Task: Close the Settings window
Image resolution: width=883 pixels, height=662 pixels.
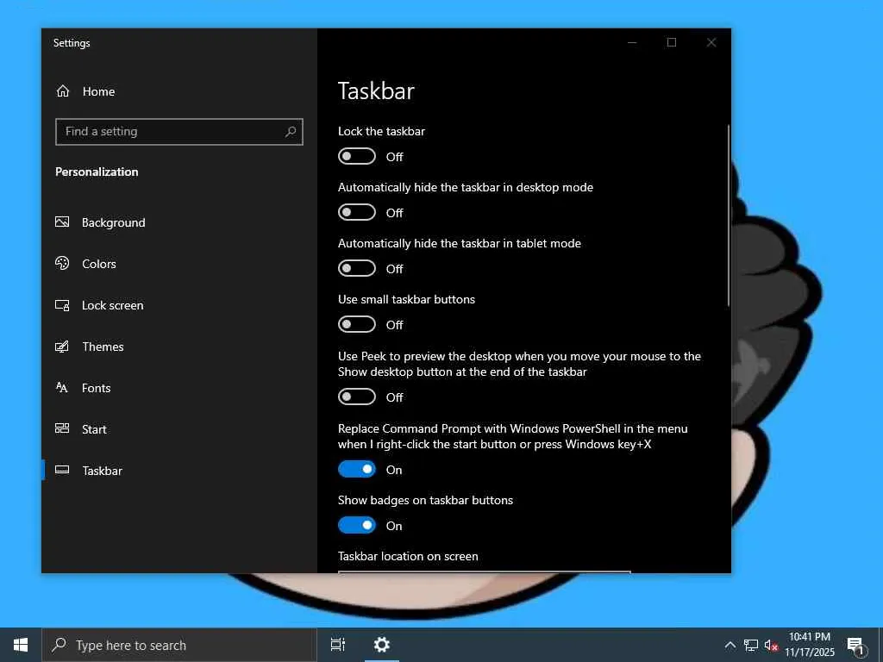Action: pos(711,42)
